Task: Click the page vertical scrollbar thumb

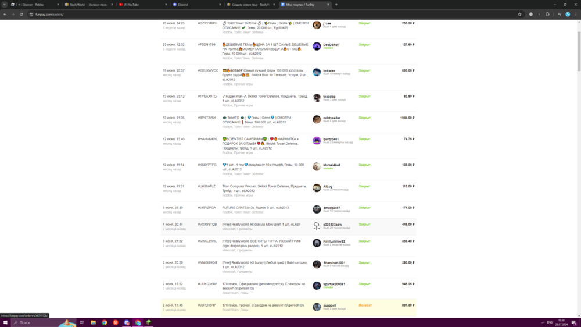Action: 579,51
